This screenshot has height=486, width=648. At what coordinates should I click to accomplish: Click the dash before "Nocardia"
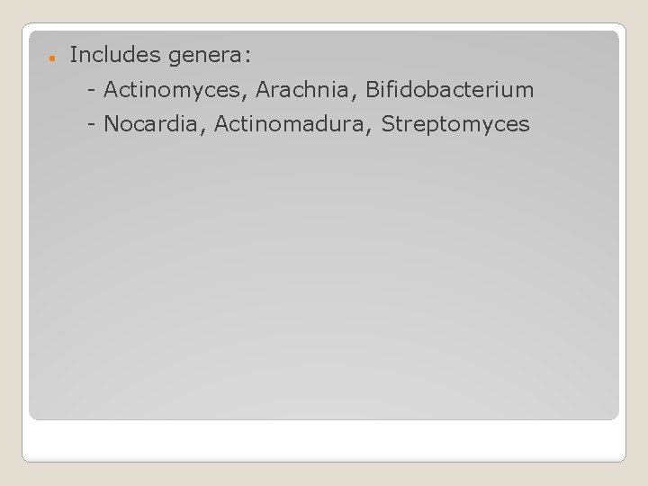click(x=92, y=126)
